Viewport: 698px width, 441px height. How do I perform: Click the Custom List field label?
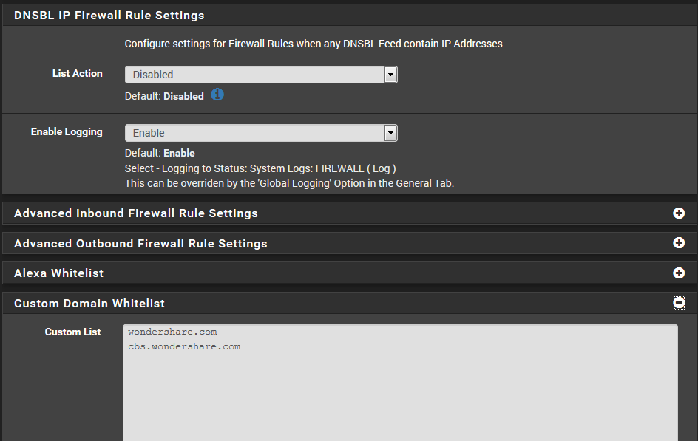pos(72,332)
